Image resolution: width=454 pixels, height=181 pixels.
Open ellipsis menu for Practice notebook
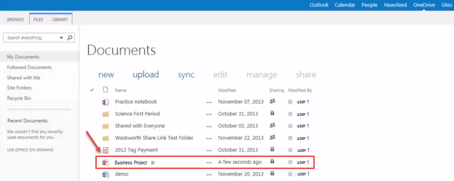pos(209,102)
